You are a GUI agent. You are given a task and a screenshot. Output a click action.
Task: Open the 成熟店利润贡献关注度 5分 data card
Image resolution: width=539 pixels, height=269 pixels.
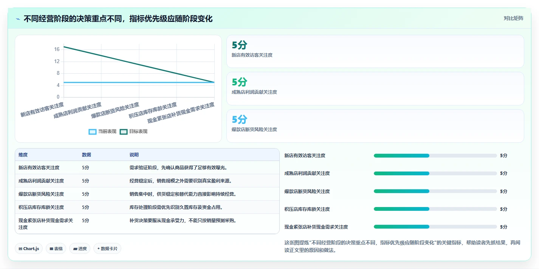(x=375, y=88)
